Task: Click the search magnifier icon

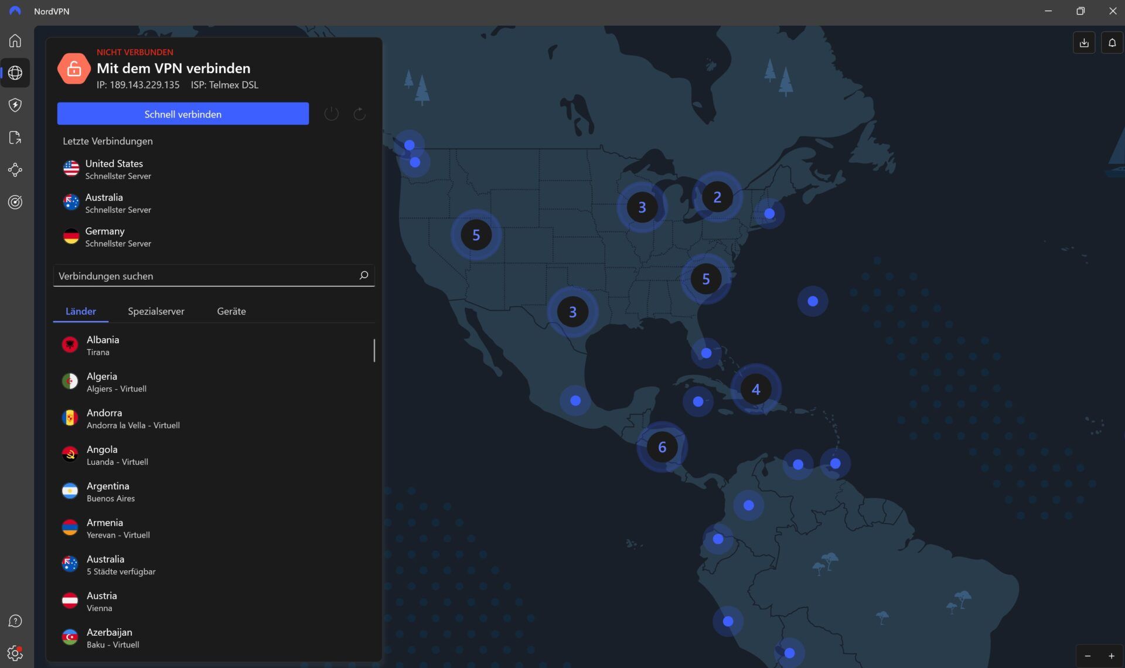Action: pos(363,275)
